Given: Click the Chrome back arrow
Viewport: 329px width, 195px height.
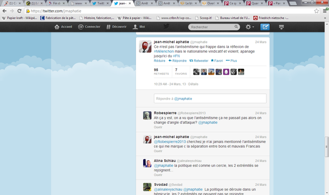Looking at the screenshot, I should (x=5, y=11).
